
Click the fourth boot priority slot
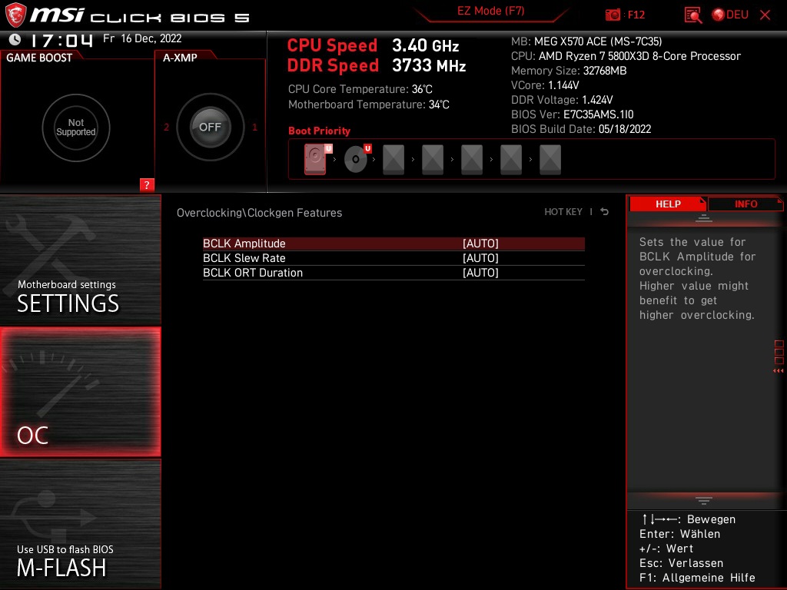coord(433,160)
